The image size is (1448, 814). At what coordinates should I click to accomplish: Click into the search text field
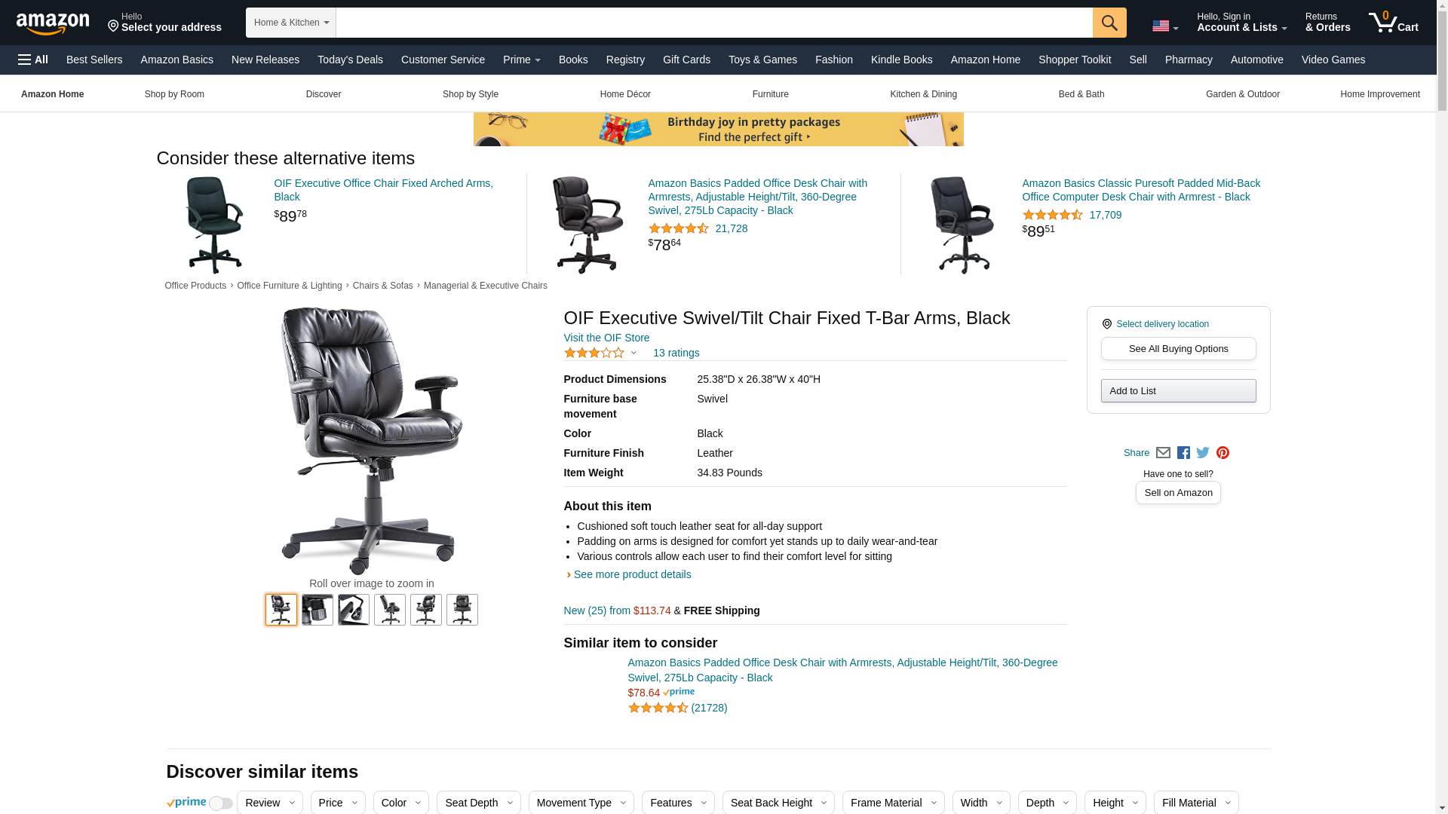tap(714, 23)
